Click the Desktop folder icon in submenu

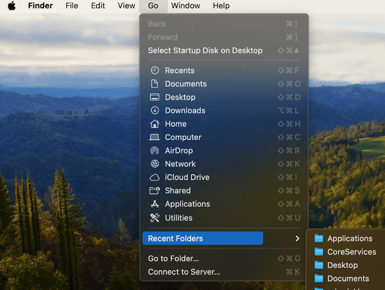319,265
